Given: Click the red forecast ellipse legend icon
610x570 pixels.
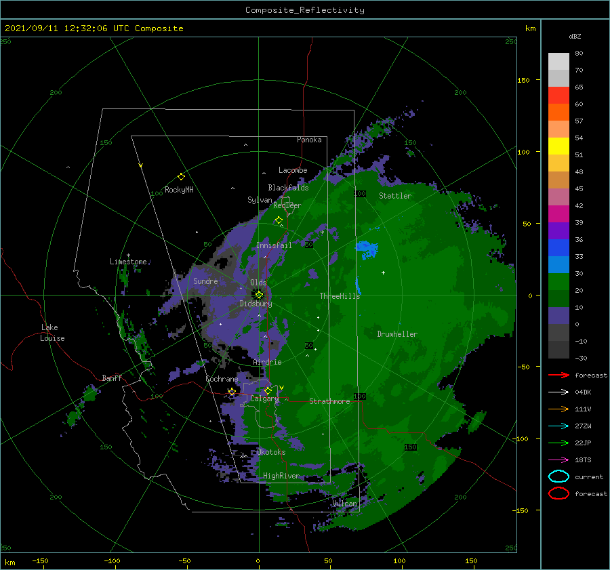Looking at the screenshot, I should pyautogui.click(x=558, y=493).
